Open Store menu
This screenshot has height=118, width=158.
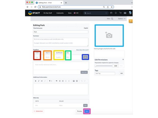pyautogui.click(x=70, y=13)
